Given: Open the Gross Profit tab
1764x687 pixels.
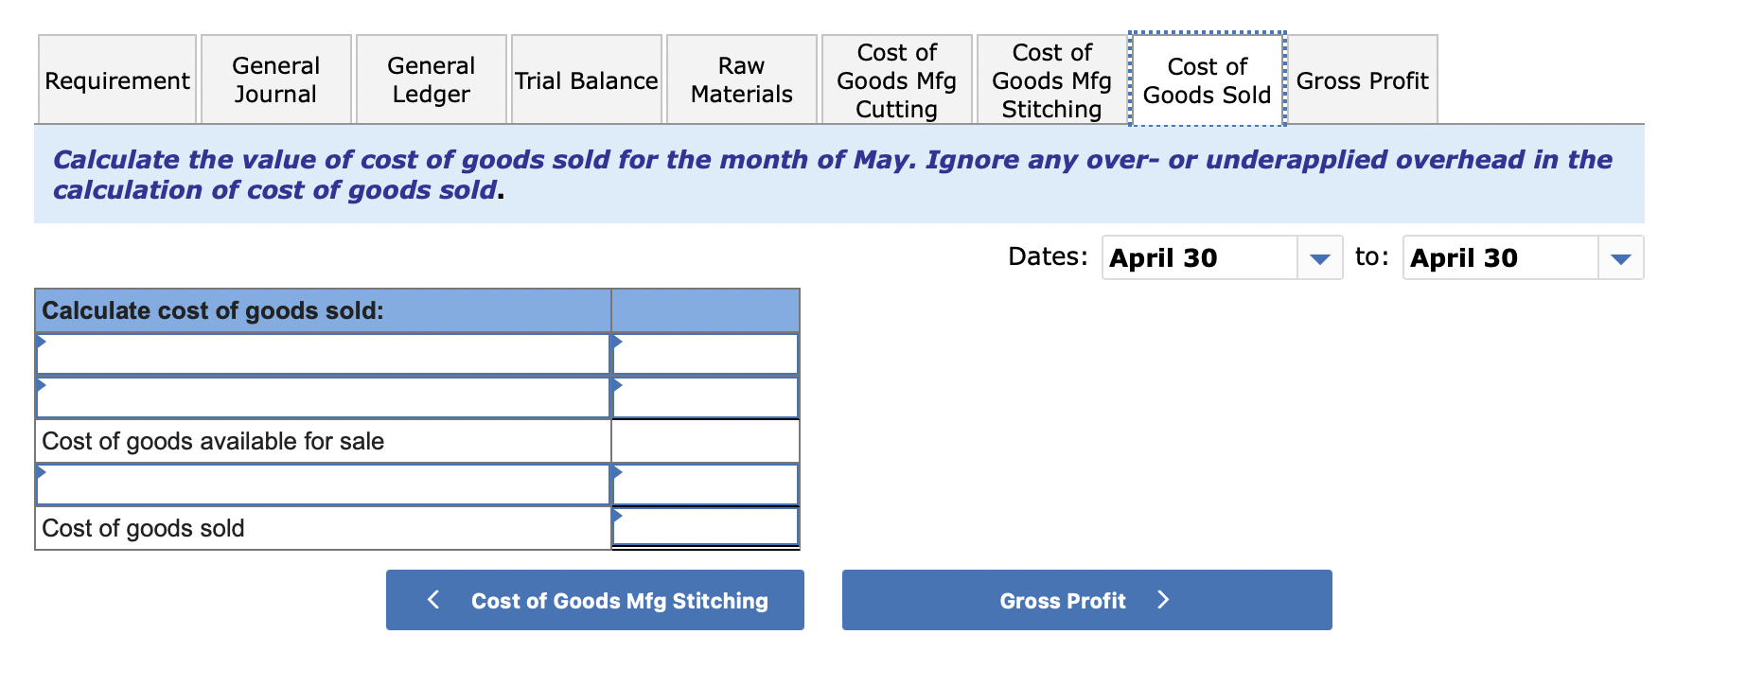Looking at the screenshot, I should (1363, 80).
